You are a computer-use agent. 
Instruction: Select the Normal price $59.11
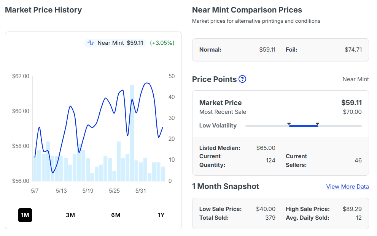click(267, 50)
